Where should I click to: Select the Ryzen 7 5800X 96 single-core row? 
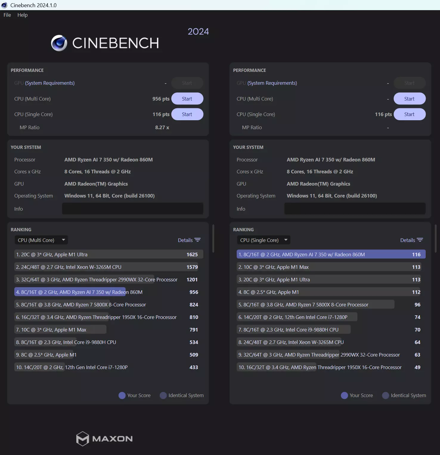(x=331, y=305)
